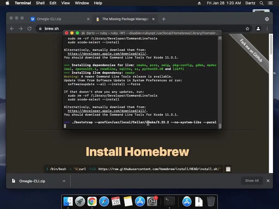Close the Omegle-CLI.zip tab
The height and width of the screenshot is (209, 279).
[x=88, y=19]
